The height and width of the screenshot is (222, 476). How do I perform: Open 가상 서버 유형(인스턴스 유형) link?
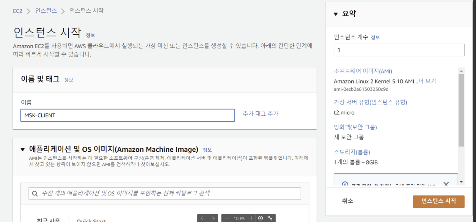point(370,102)
